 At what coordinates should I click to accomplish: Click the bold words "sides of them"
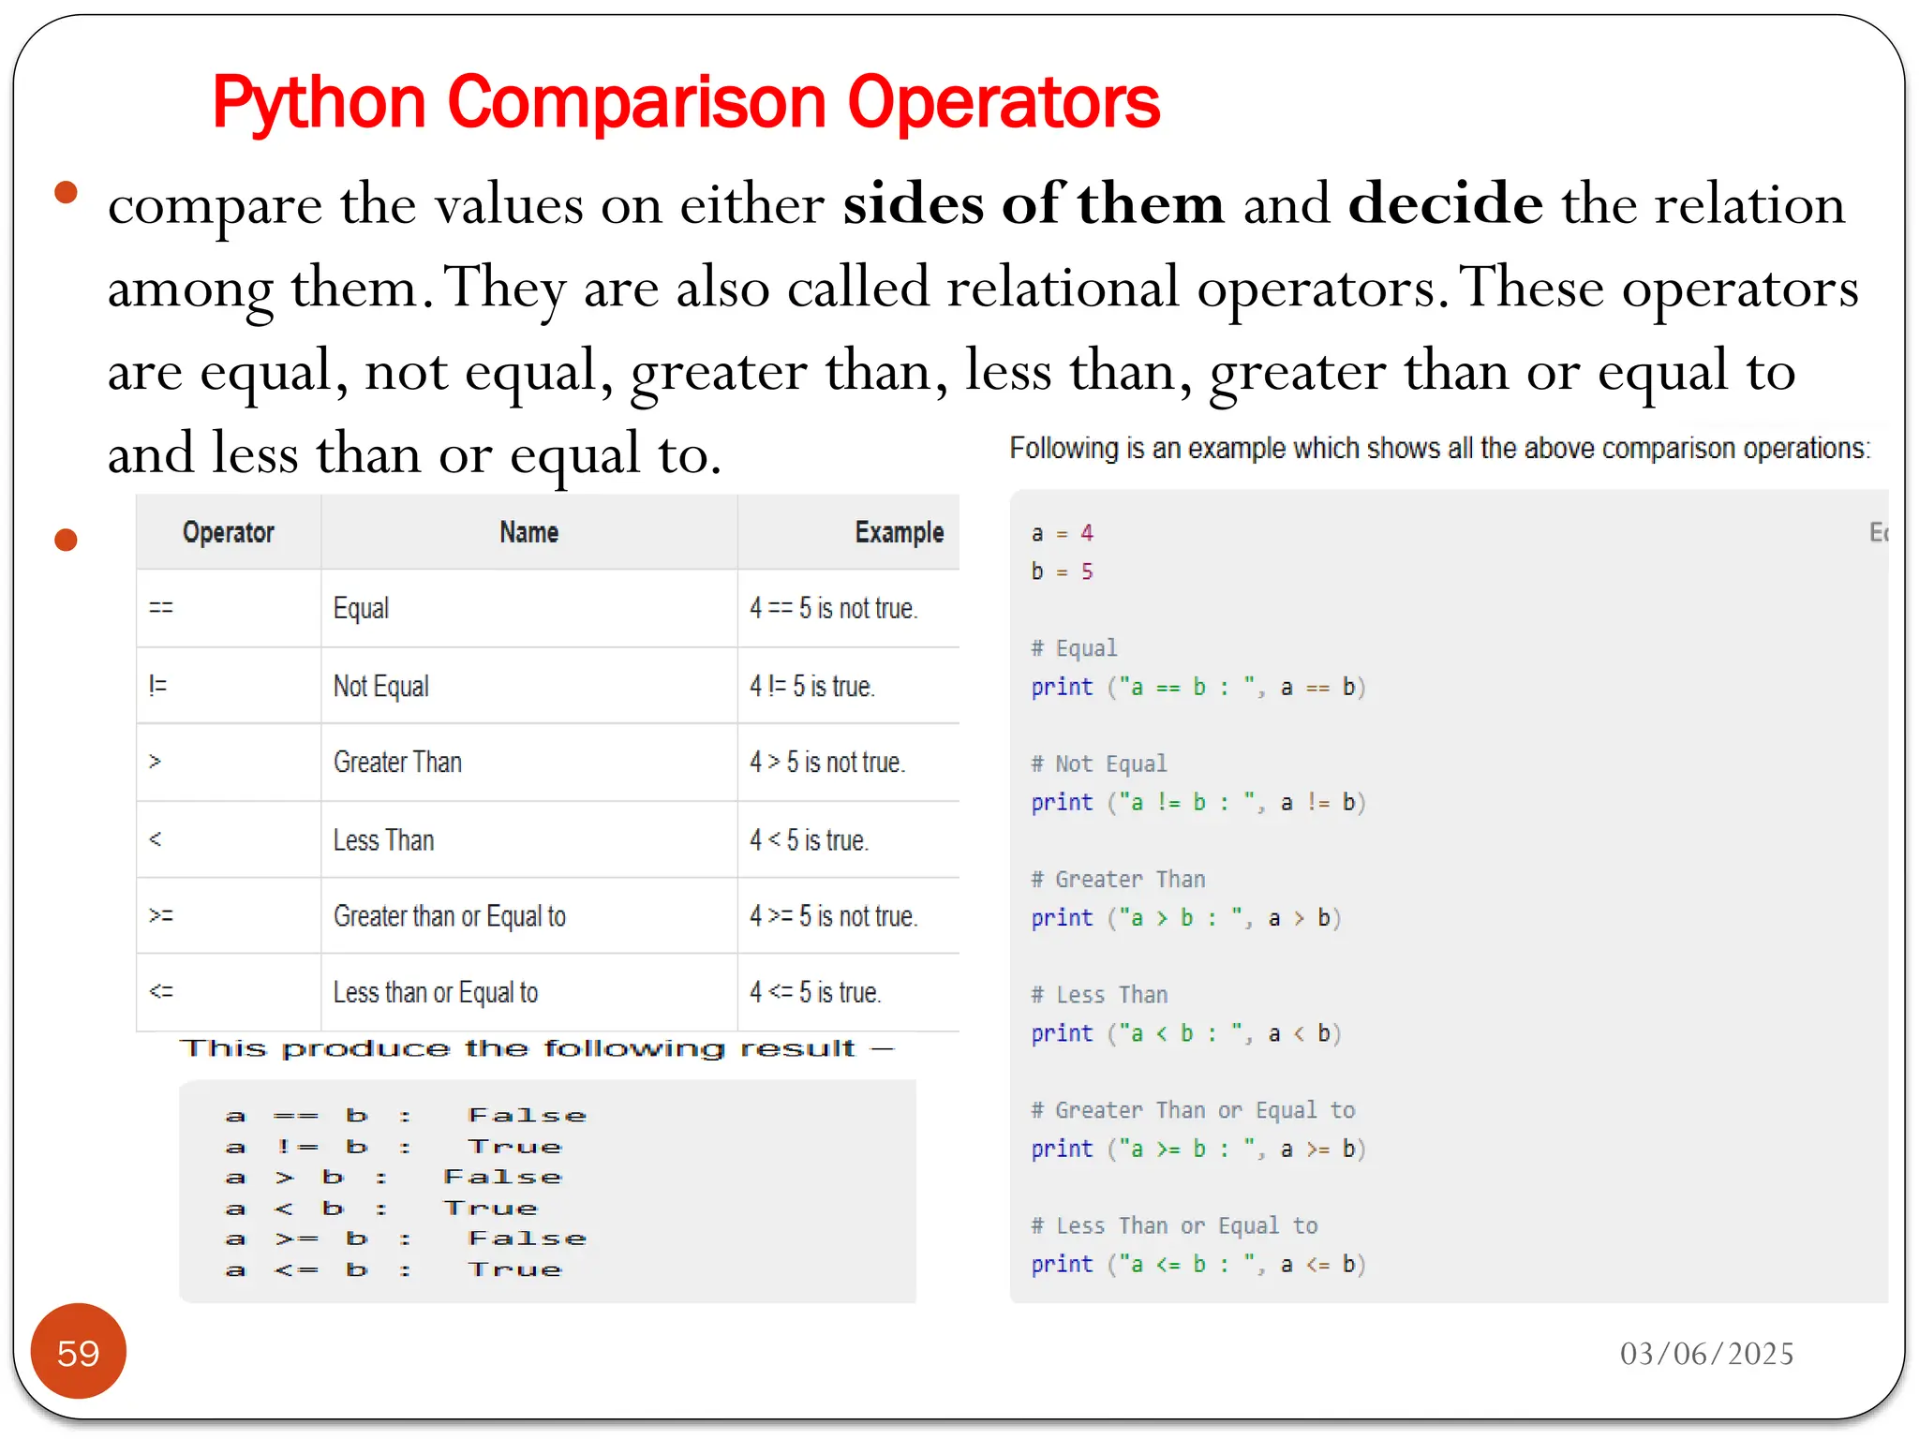click(x=1034, y=203)
